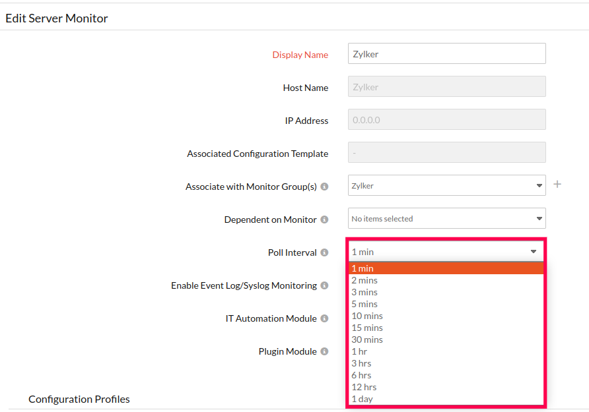Screen dimensions: 589x412
Task: Open the Zylker monitor group dropdown
Action: 446,185
